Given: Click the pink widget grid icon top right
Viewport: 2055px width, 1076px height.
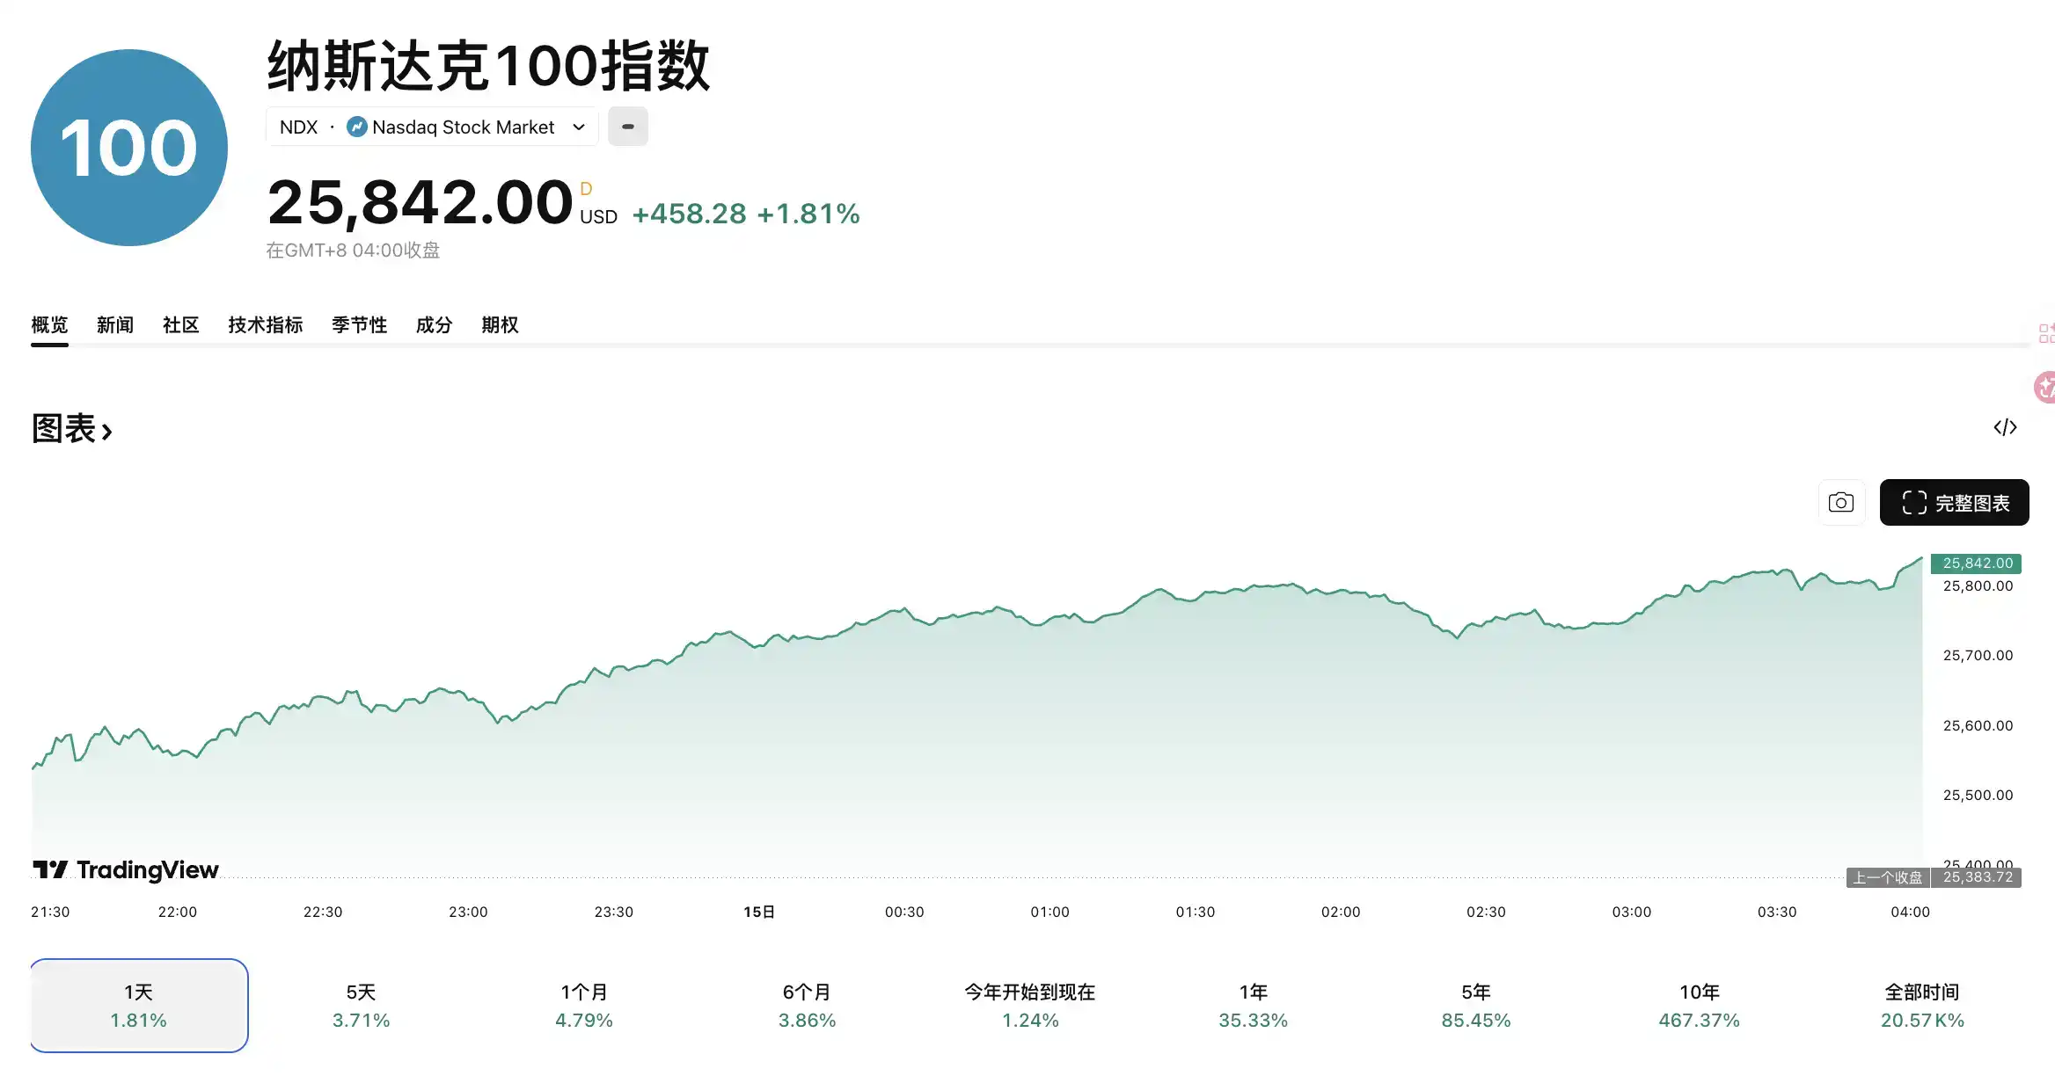Looking at the screenshot, I should pyautogui.click(x=2047, y=334).
